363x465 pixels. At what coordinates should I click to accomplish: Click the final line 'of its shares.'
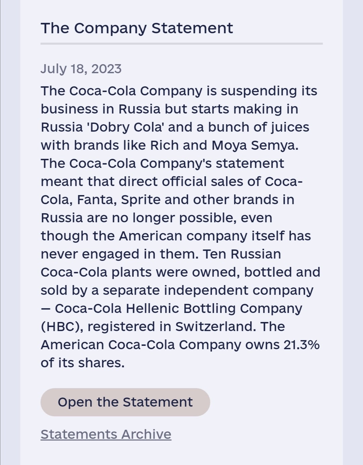(82, 363)
